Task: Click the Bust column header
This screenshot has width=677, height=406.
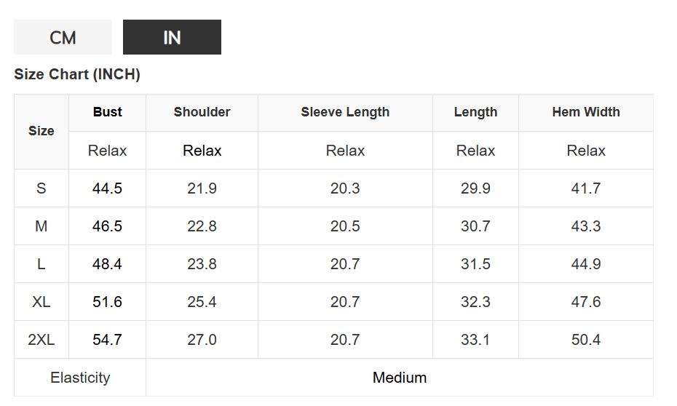Action: (x=107, y=112)
